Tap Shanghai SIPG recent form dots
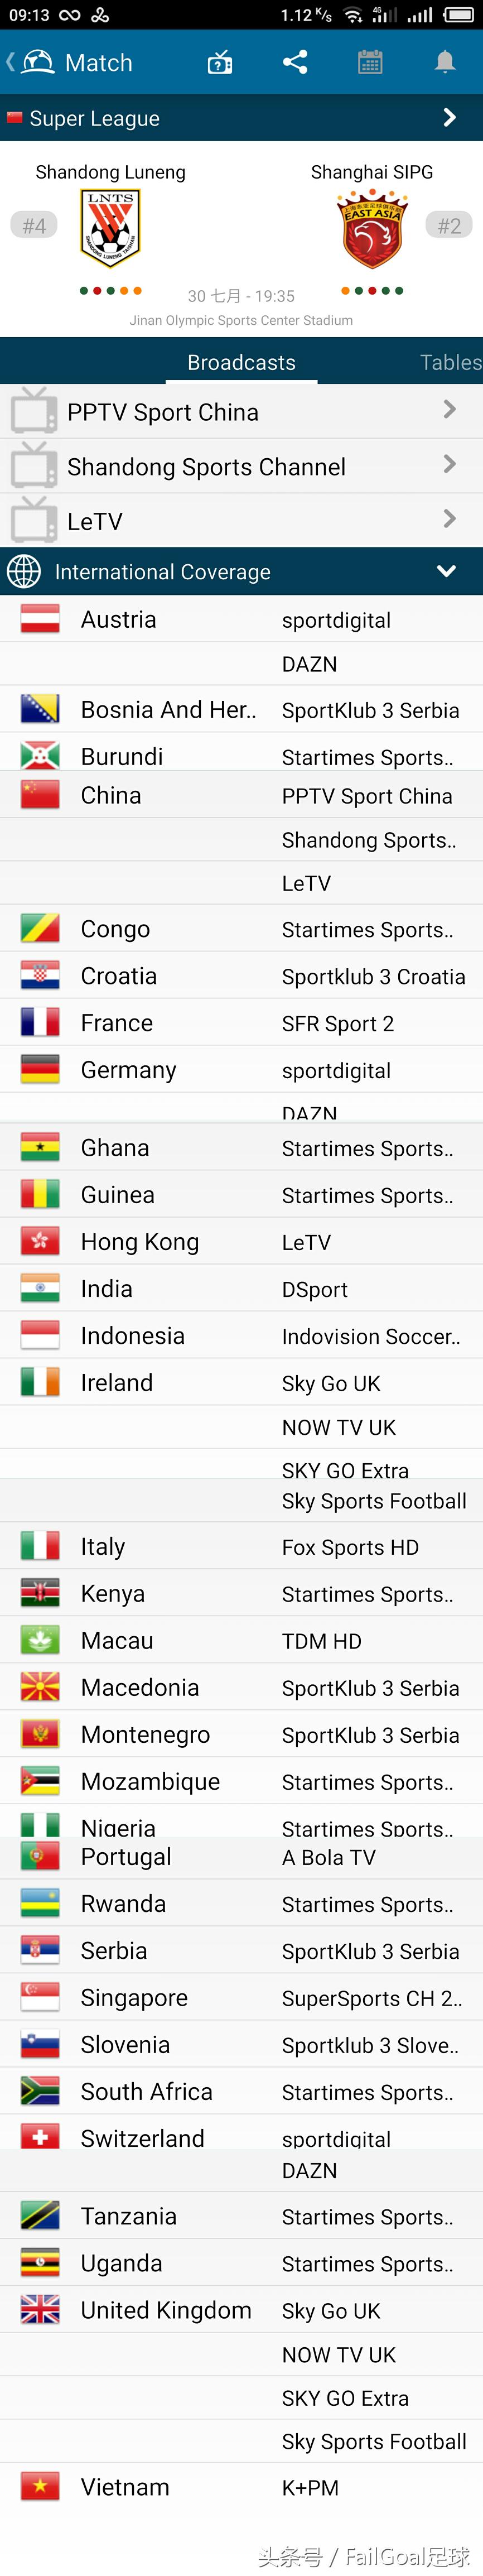 tap(372, 291)
